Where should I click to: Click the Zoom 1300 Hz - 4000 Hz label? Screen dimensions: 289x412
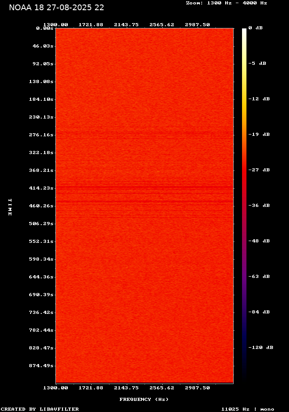[x=226, y=3]
